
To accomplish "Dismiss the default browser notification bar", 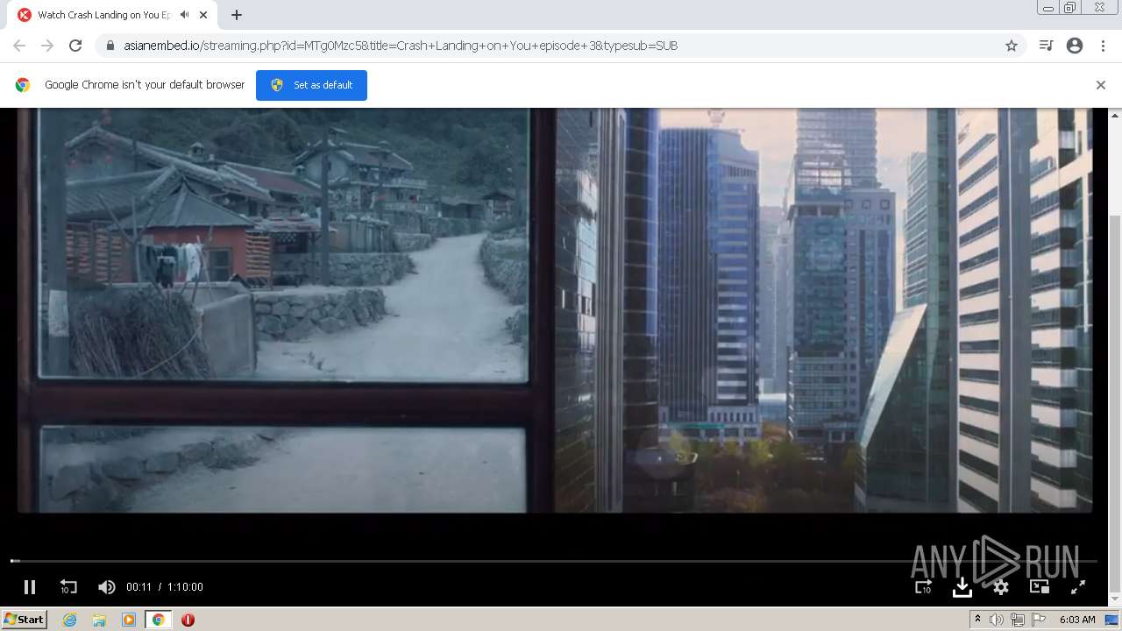I will pos(1101,85).
